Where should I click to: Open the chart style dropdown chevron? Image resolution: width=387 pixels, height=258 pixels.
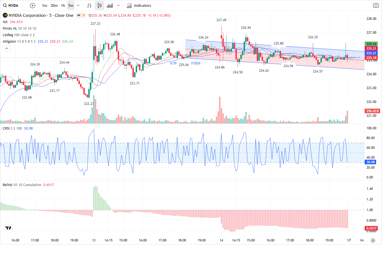click(x=118, y=5)
